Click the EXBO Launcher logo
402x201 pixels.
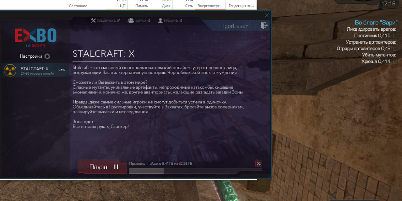[x=35, y=38]
